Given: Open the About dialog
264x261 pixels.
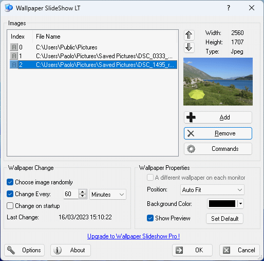Looking at the screenshot, I should point(70,250).
